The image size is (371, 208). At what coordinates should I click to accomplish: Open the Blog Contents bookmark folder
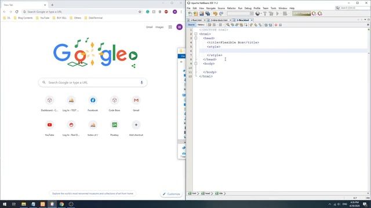pyautogui.click(x=23, y=18)
